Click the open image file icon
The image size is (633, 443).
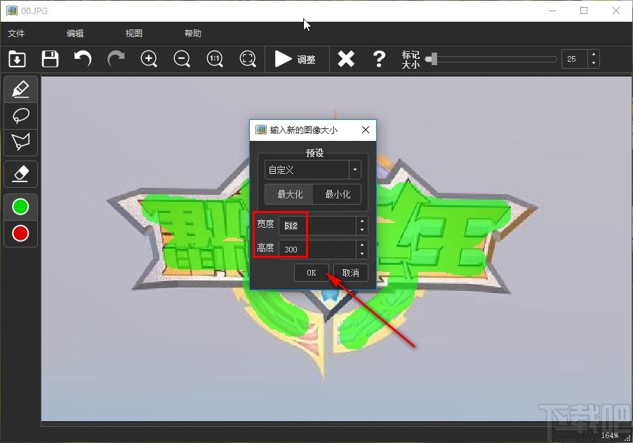(x=17, y=59)
